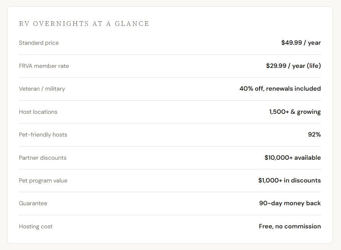341x250 pixels.
Task: Click the RV Overnights at a Glance heading
Action: 84,24
